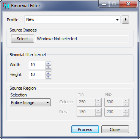Click the Close button at bottom
This screenshot has width=140, height=139.
click(115, 130)
